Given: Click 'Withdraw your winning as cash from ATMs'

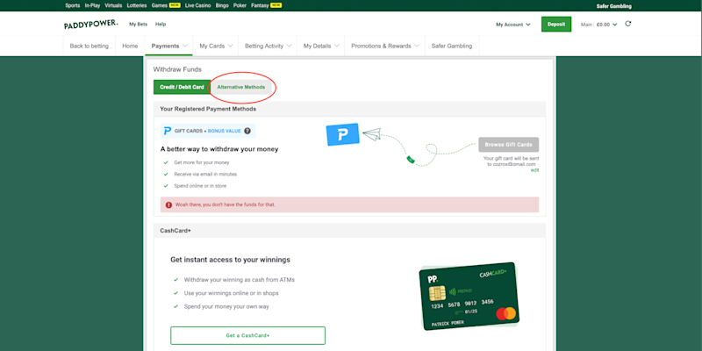Looking at the screenshot, I should (x=239, y=280).
